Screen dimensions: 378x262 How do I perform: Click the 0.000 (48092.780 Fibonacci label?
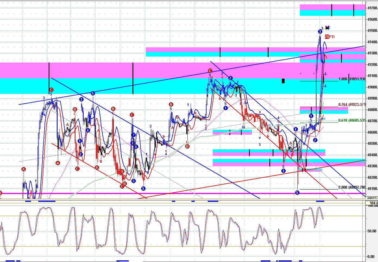(352, 187)
